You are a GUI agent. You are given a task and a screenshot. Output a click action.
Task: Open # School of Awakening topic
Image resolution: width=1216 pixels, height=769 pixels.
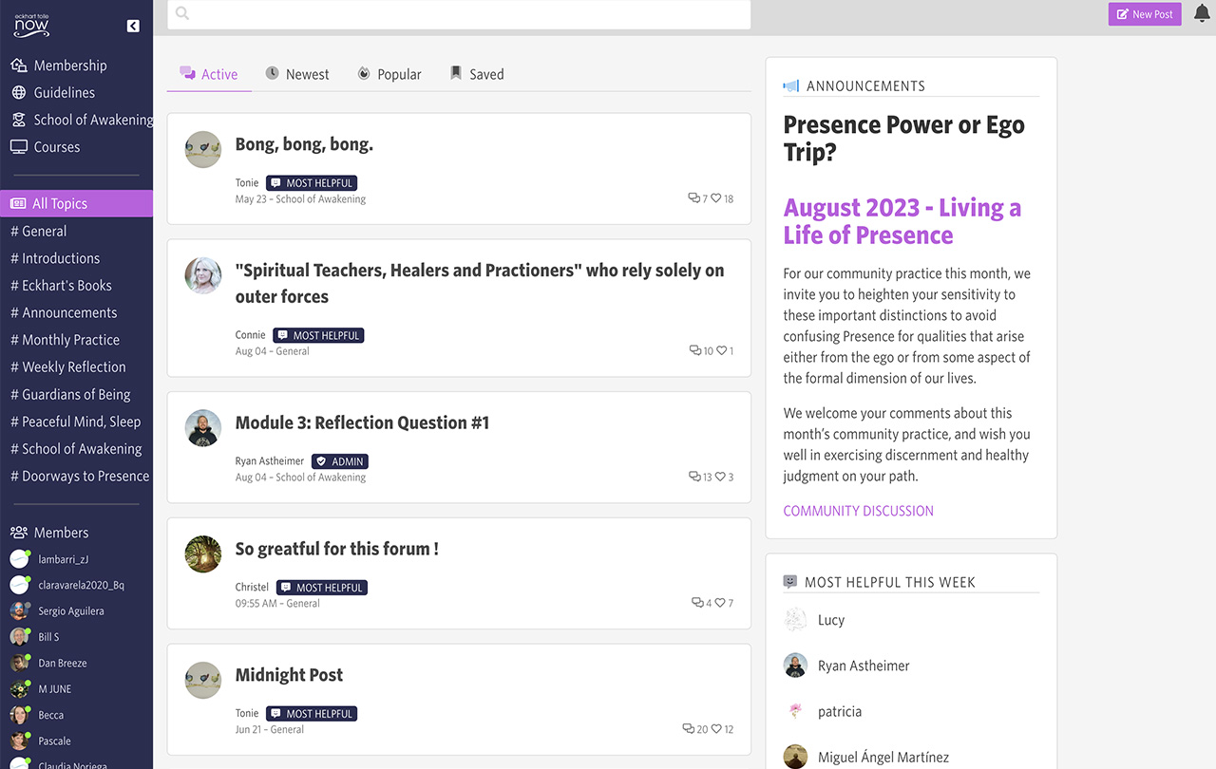76,448
